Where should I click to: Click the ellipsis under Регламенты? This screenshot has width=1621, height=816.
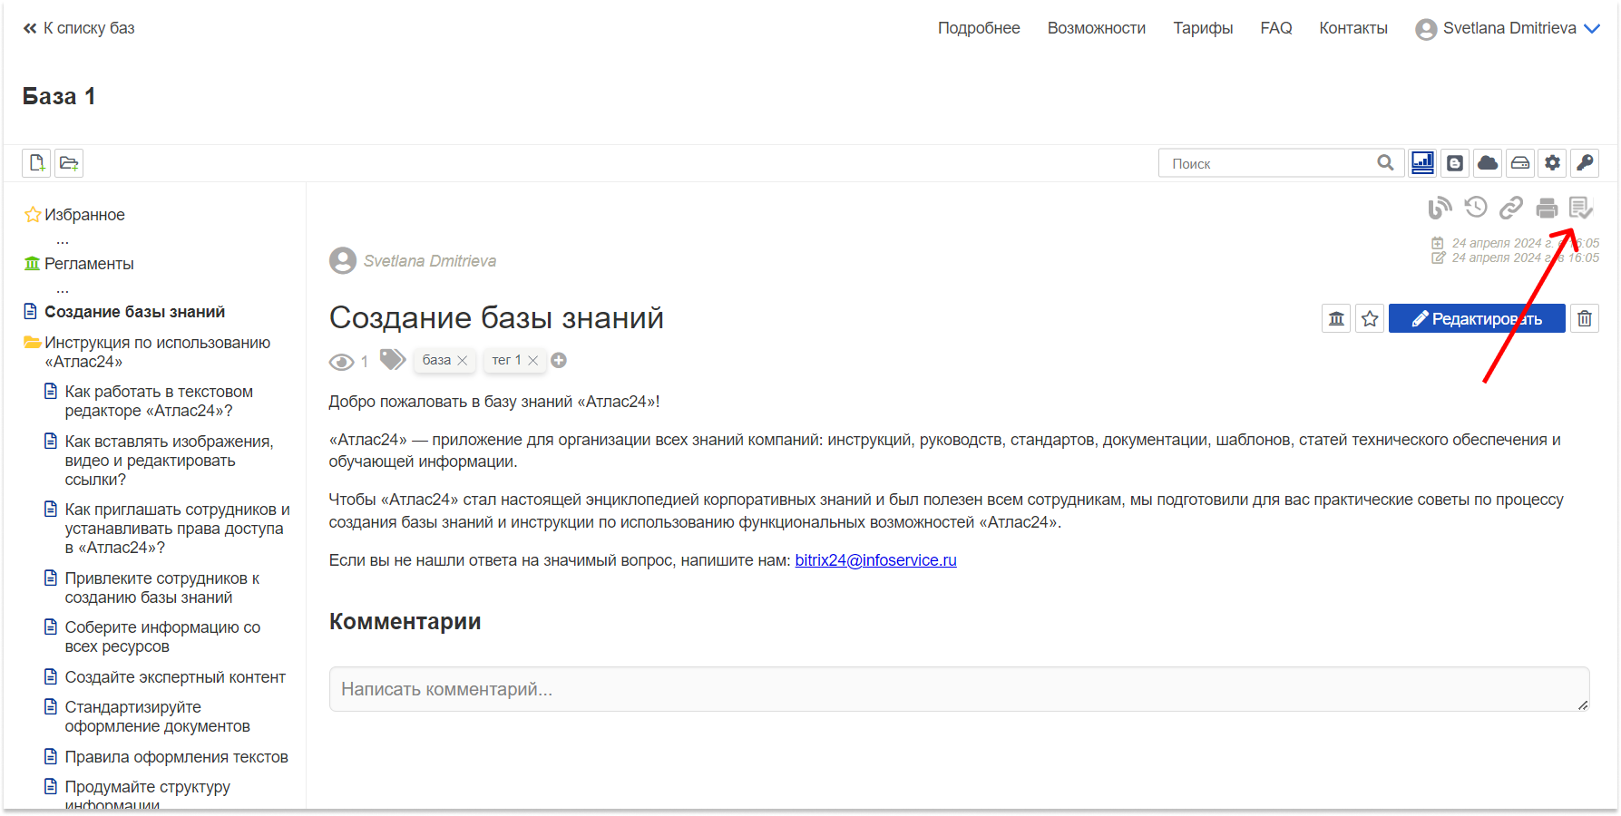pyautogui.click(x=63, y=289)
